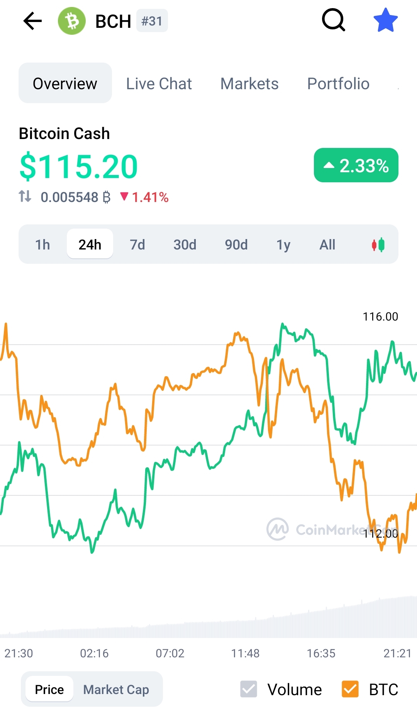Open the Portfolio tab
Viewport: 417px width, 728px height.
click(338, 83)
